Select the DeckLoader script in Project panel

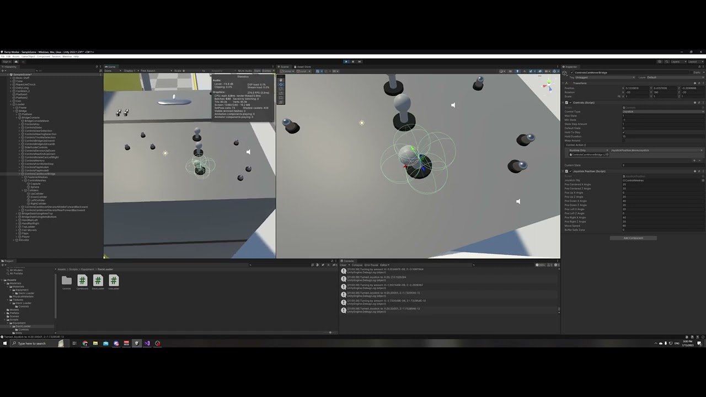coord(98,281)
